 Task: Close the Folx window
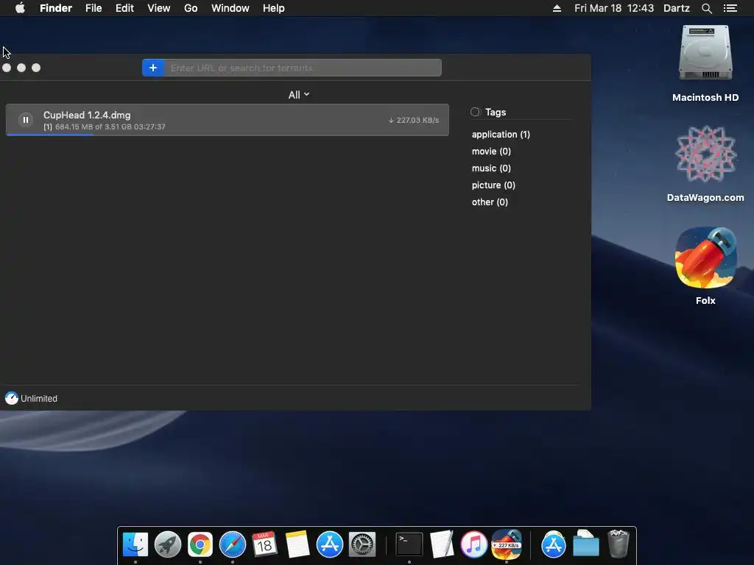[7, 68]
